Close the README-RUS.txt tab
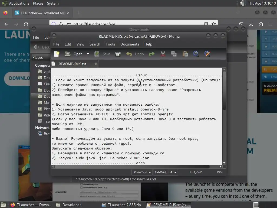This screenshot has height=208, width=277. tap(96, 64)
